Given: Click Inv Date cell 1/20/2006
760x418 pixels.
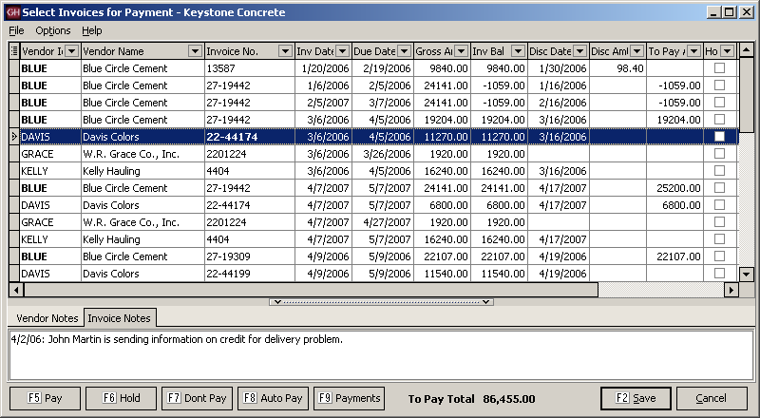Looking at the screenshot, I should tap(323, 68).
